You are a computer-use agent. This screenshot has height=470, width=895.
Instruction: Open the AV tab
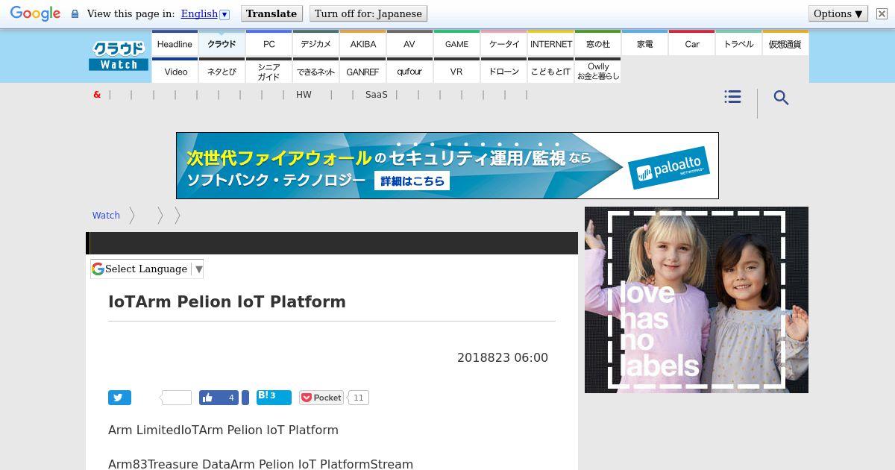tap(409, 44)
